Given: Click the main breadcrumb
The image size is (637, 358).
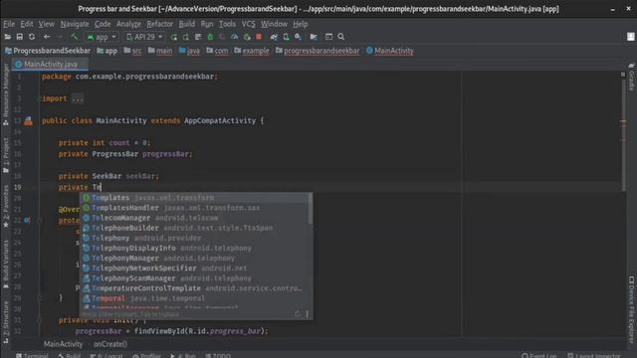Looking at the screenshot, I should tap(160, 51).
